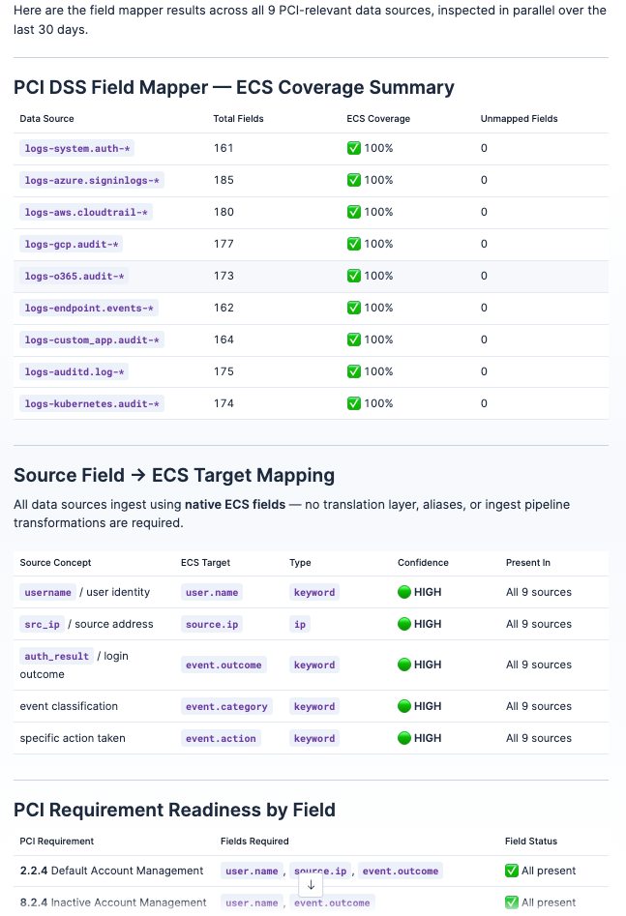Click the green check in logs-custom_app.audit row
626x916 pixels.
click(x=353, y=340)
